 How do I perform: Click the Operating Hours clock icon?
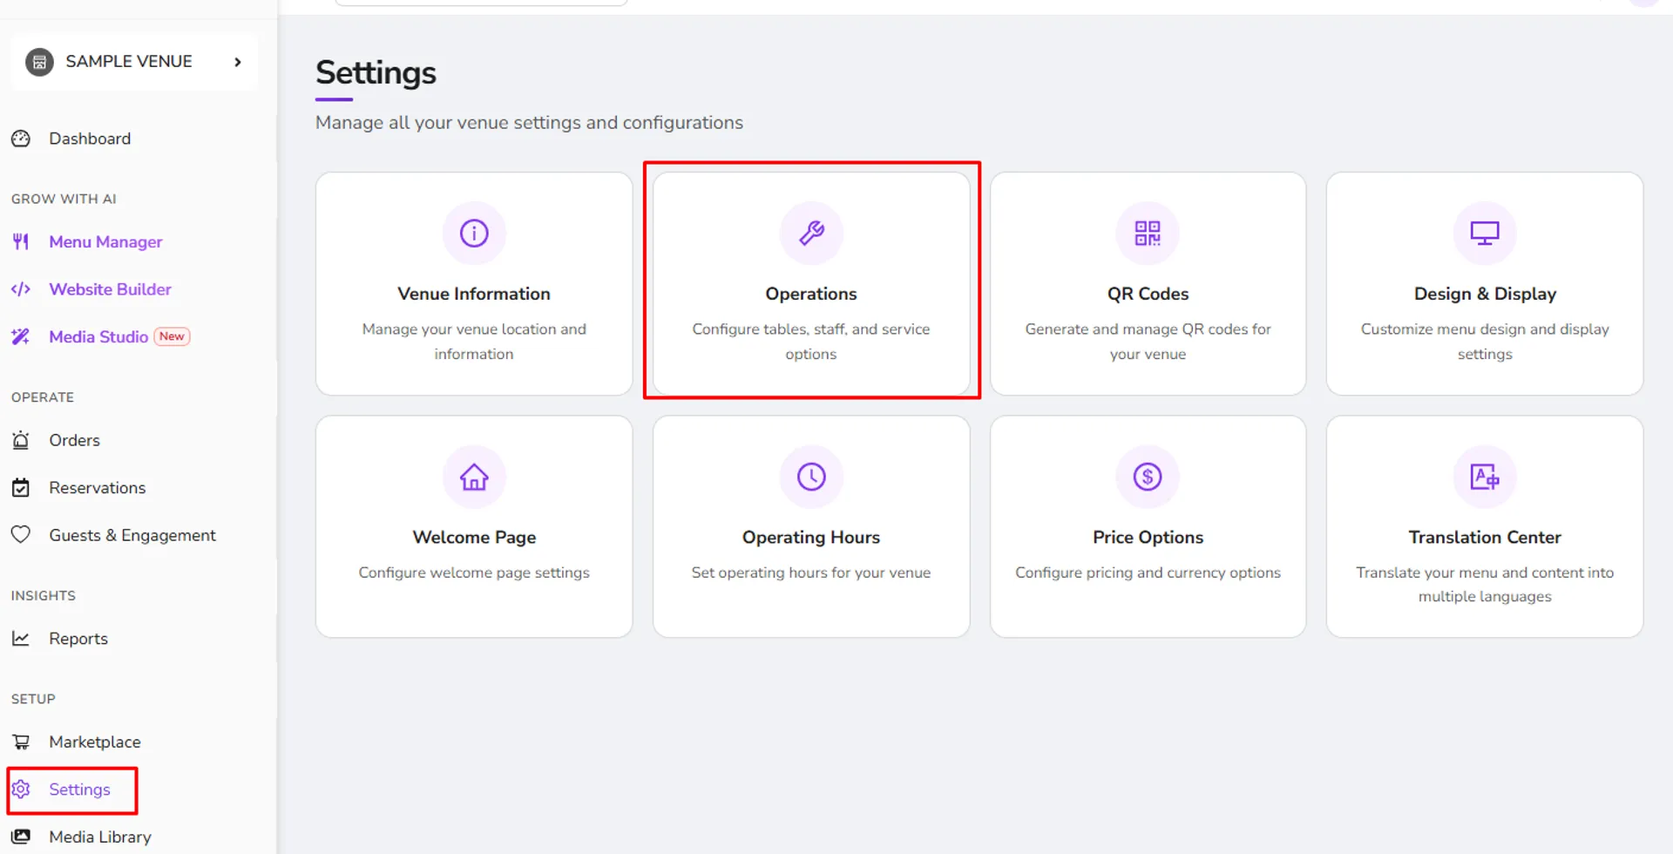[811, 477]
